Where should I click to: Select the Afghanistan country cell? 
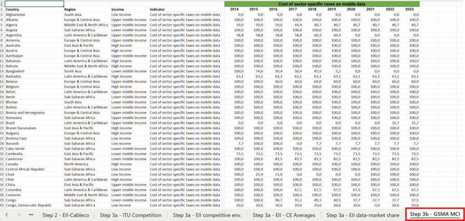click(35, 15)
